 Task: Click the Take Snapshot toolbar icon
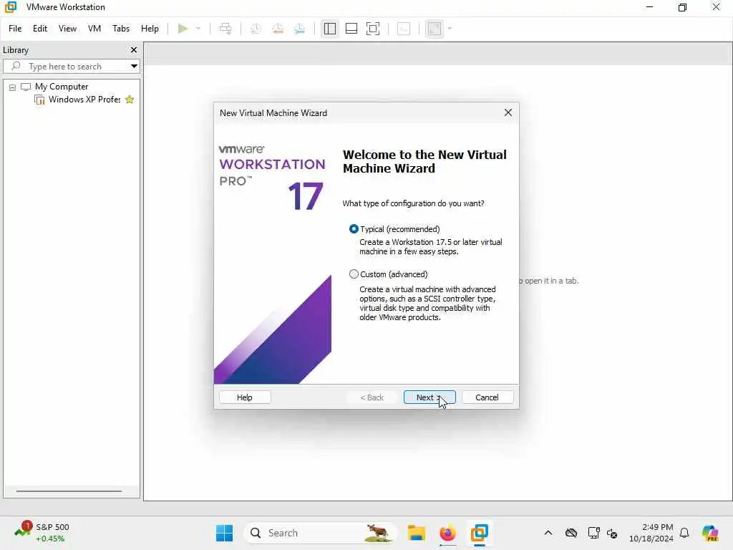pyautogui.click(x=256, y=29)
